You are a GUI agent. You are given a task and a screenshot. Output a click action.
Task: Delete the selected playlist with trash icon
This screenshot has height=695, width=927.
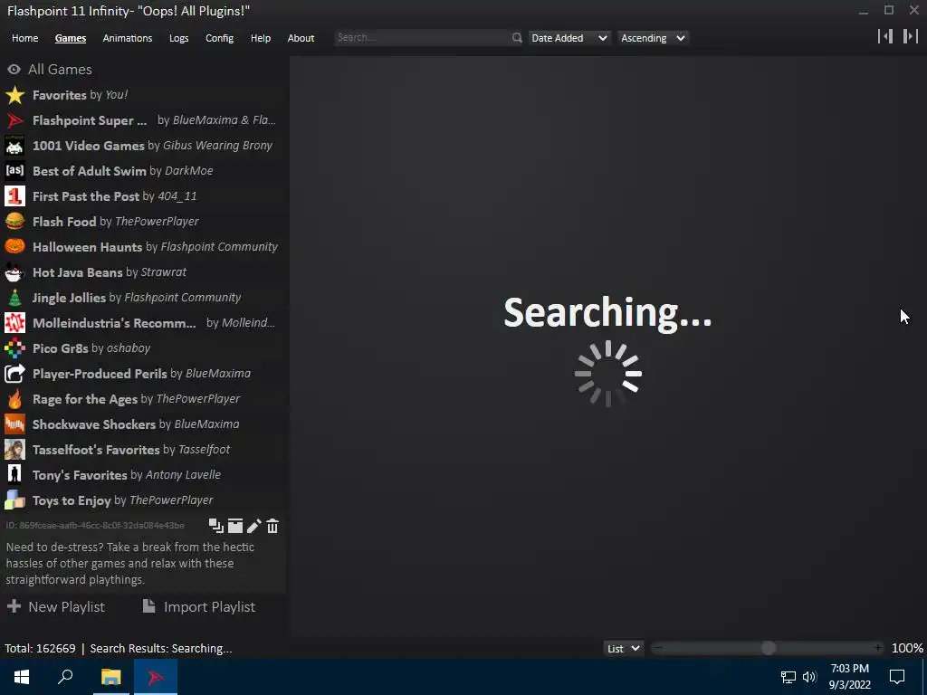click(272, 526)
